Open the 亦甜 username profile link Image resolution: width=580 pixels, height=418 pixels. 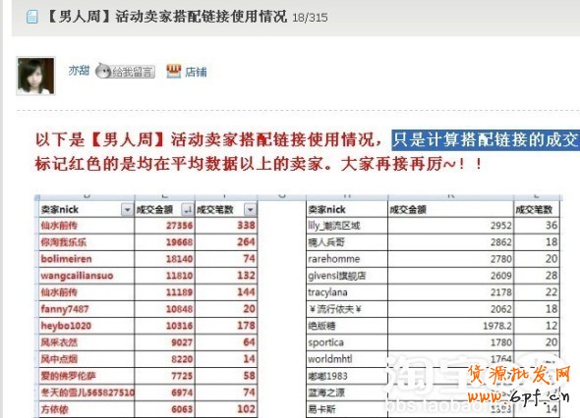click(80, 71)
